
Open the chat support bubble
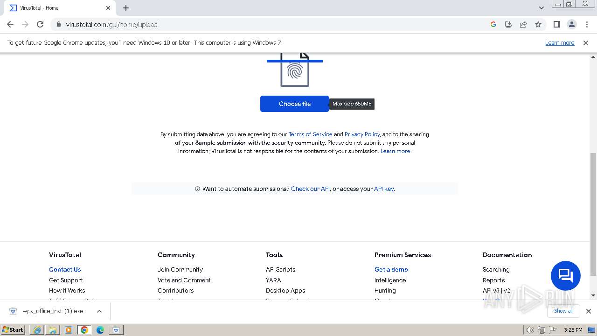[x=565, y=276]
